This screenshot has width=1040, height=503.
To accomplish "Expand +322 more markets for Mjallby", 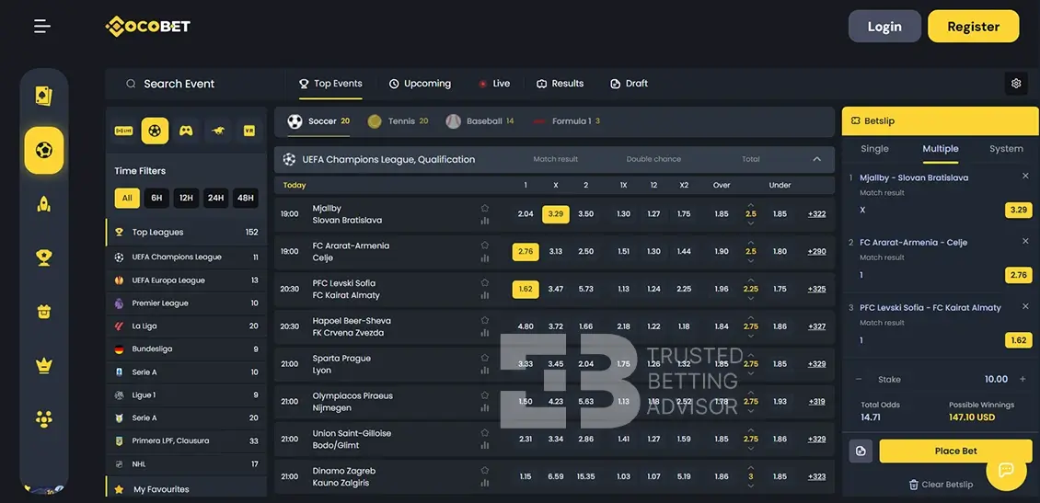I will tap(816, 214).
